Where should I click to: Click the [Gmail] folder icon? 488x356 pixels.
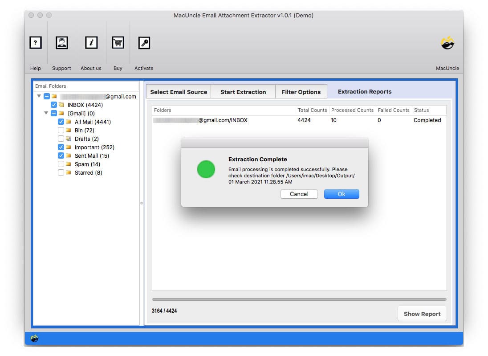coord(61,113)
